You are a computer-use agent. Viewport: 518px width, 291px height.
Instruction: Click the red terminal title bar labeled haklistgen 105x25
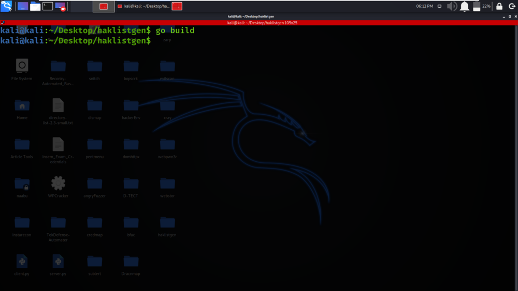259,23
